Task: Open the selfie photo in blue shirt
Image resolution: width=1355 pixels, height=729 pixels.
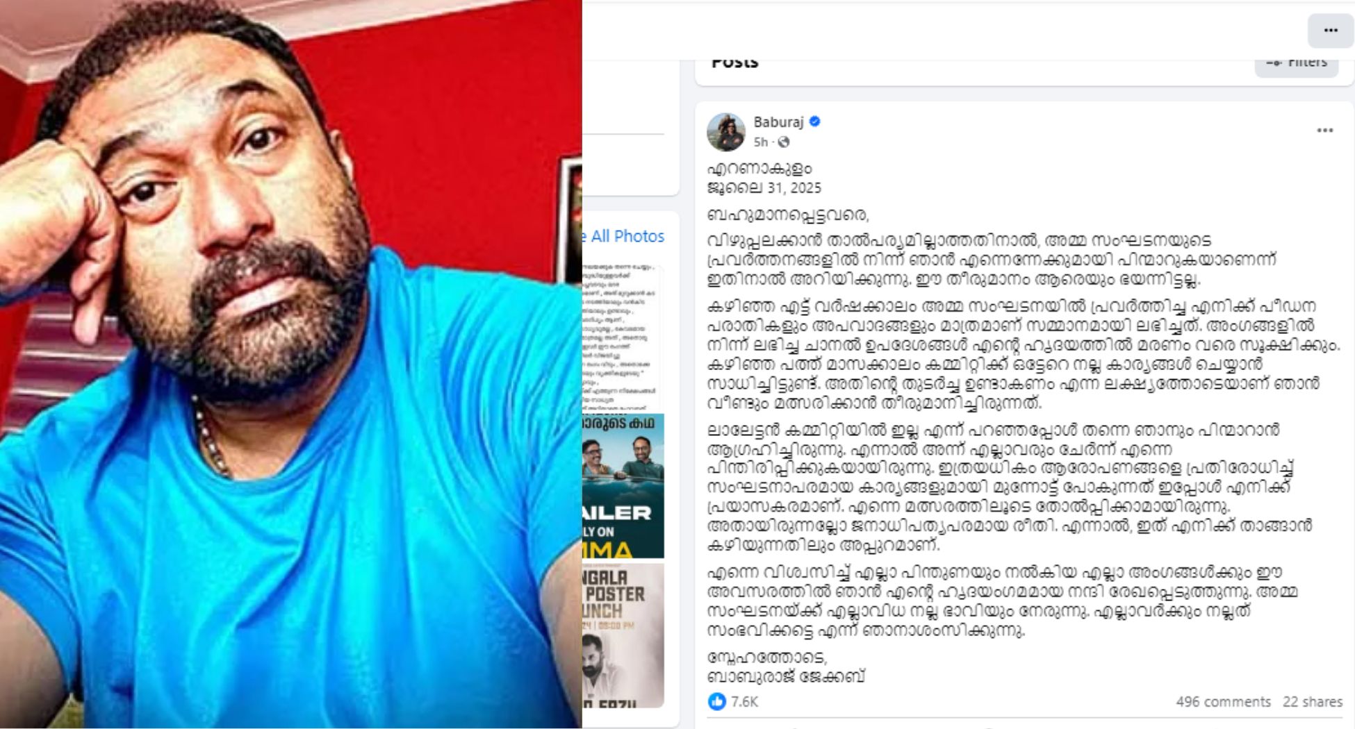Action: [x=290, y=364]
